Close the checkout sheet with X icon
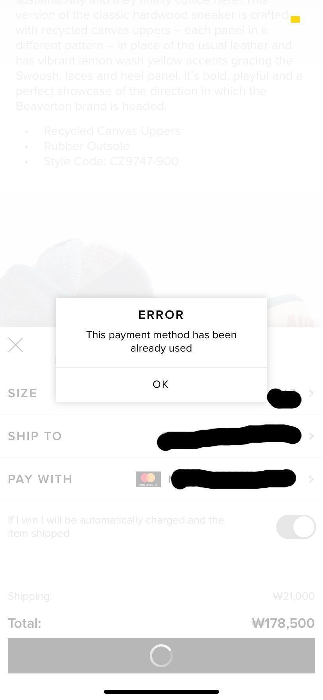Viewport: 323px width, 700px height. pos(16,345)
